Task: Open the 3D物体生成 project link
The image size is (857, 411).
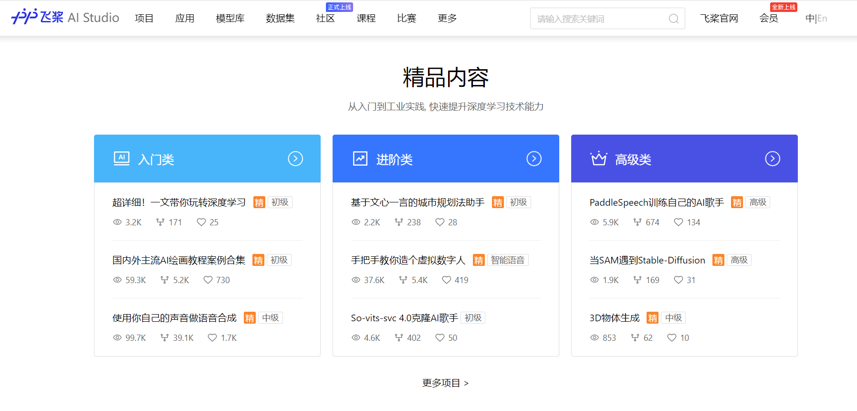Action: tap(614, 318)
